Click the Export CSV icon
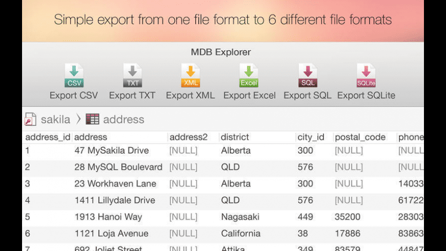 pos(74,75)
